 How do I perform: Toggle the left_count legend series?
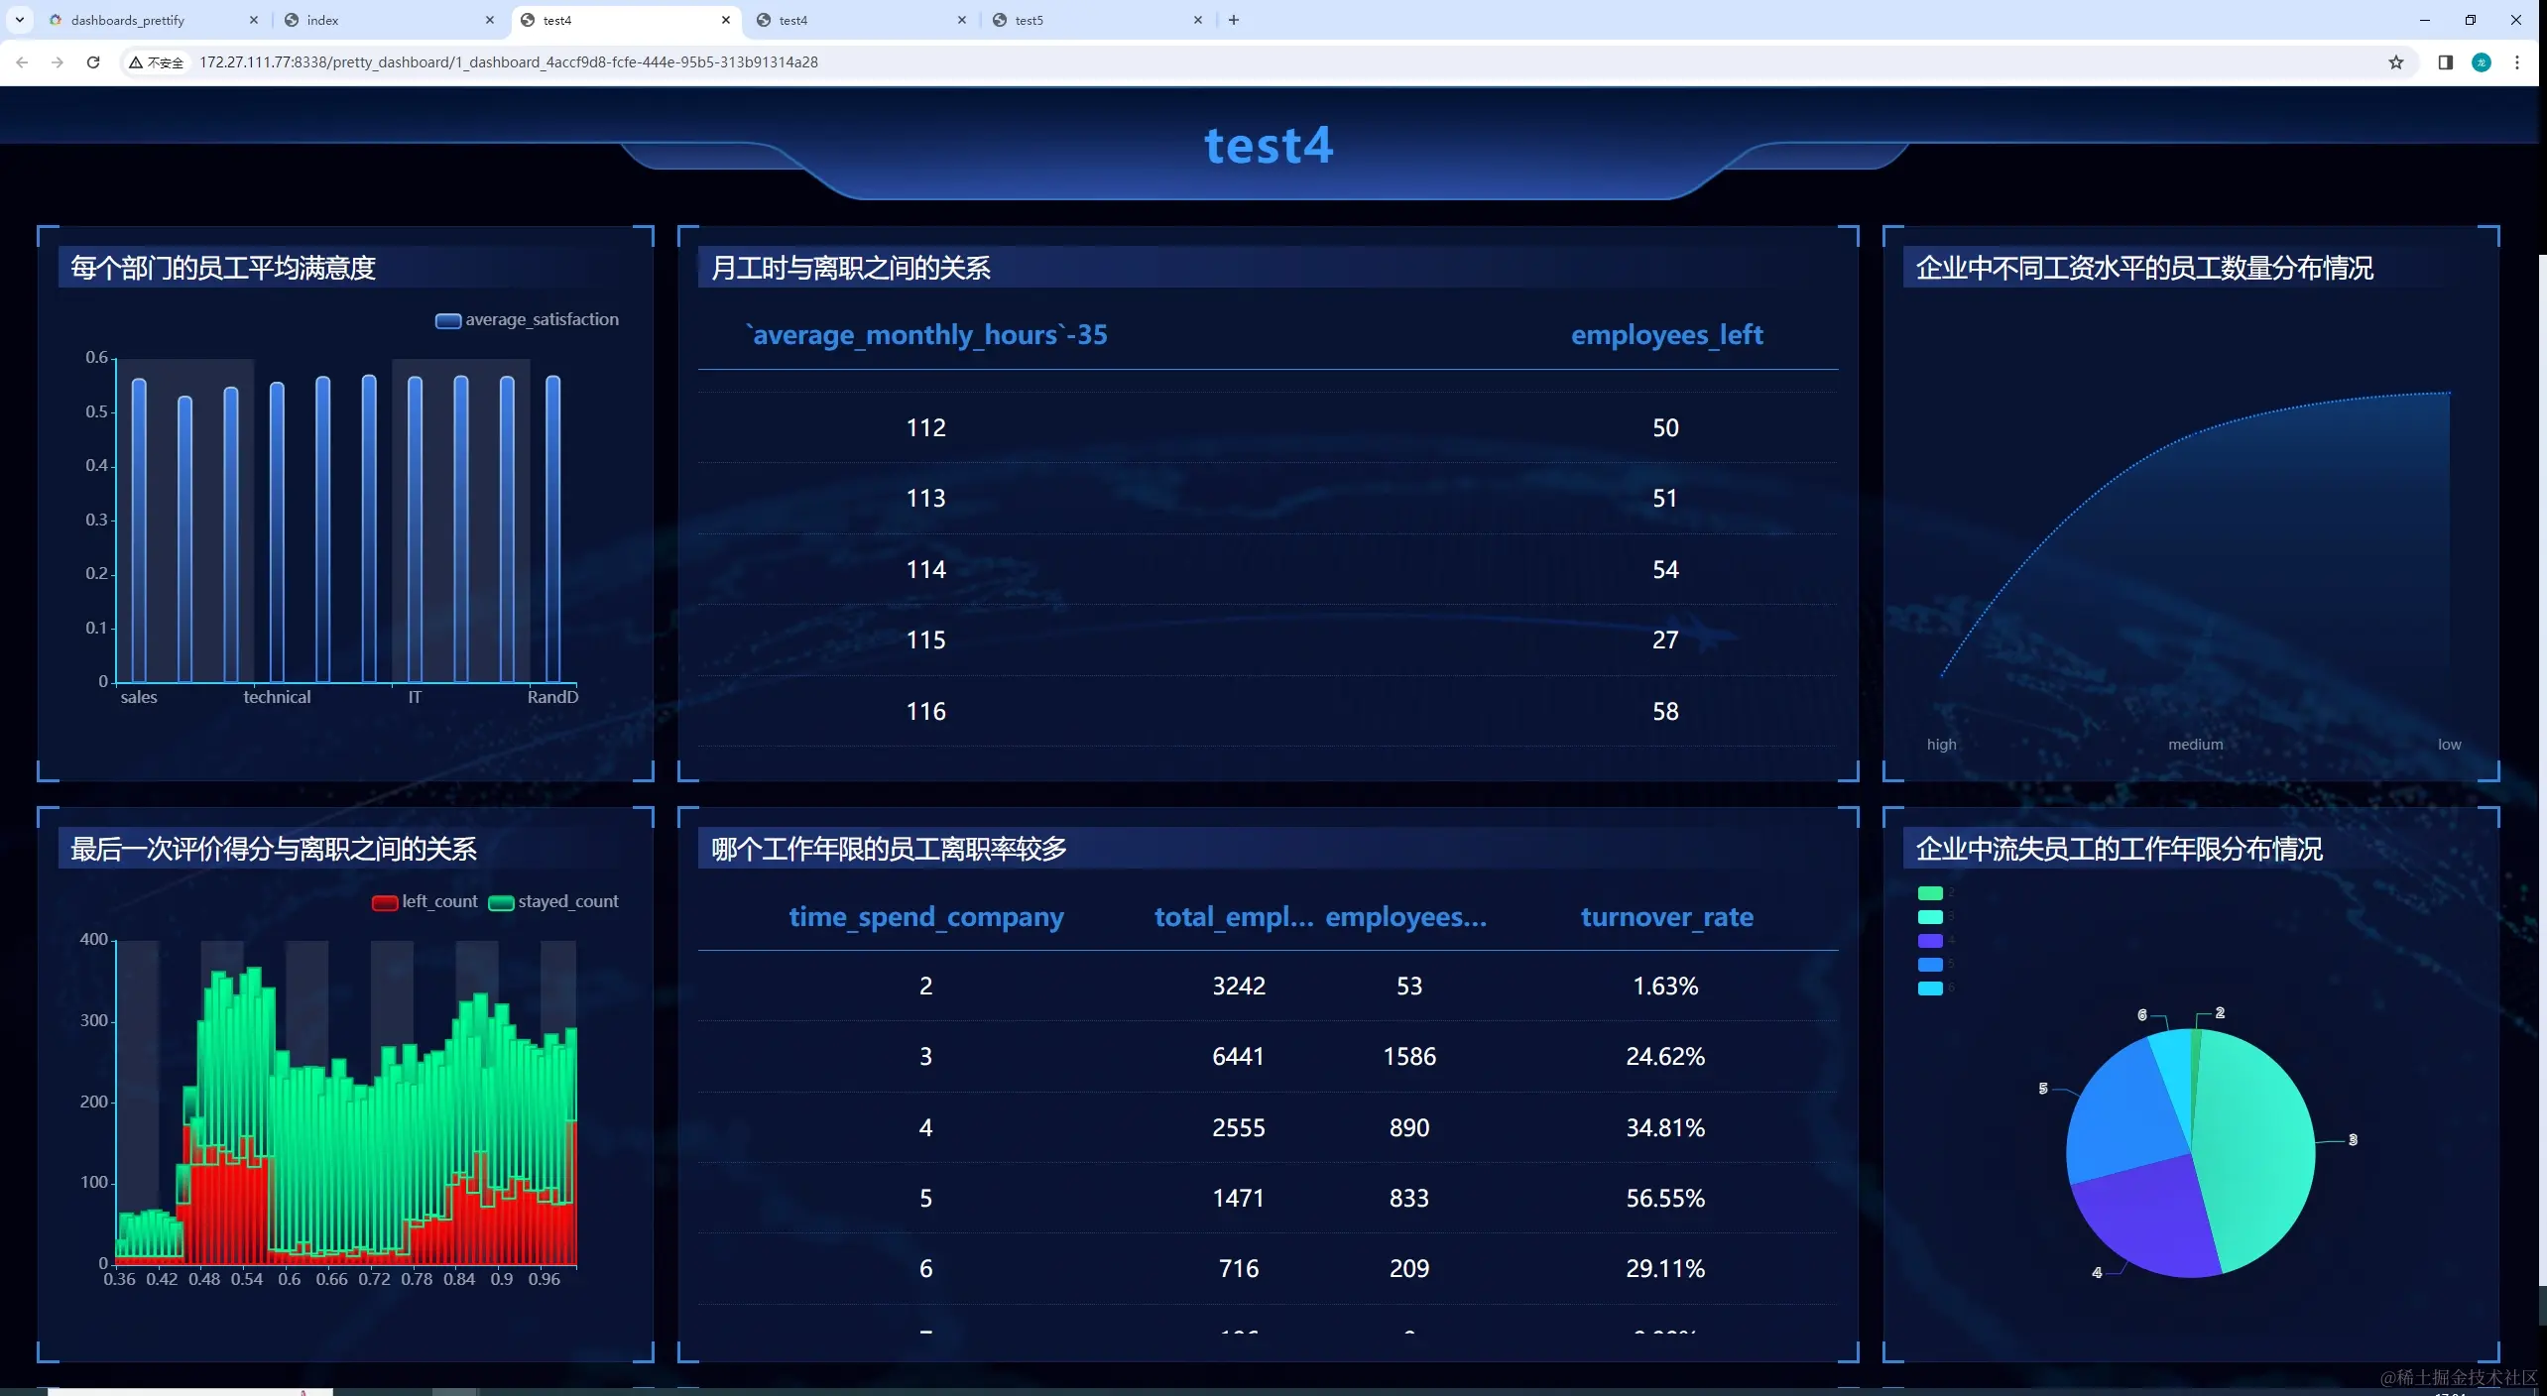385,902
